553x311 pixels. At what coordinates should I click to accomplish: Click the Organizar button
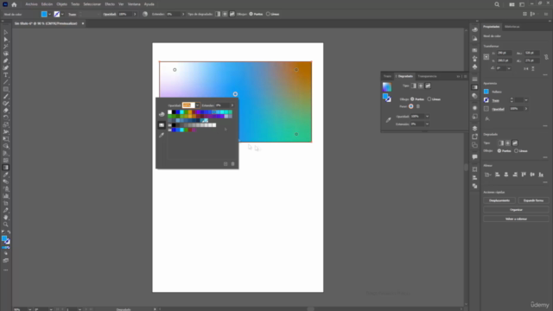click(x=516, y=210)
